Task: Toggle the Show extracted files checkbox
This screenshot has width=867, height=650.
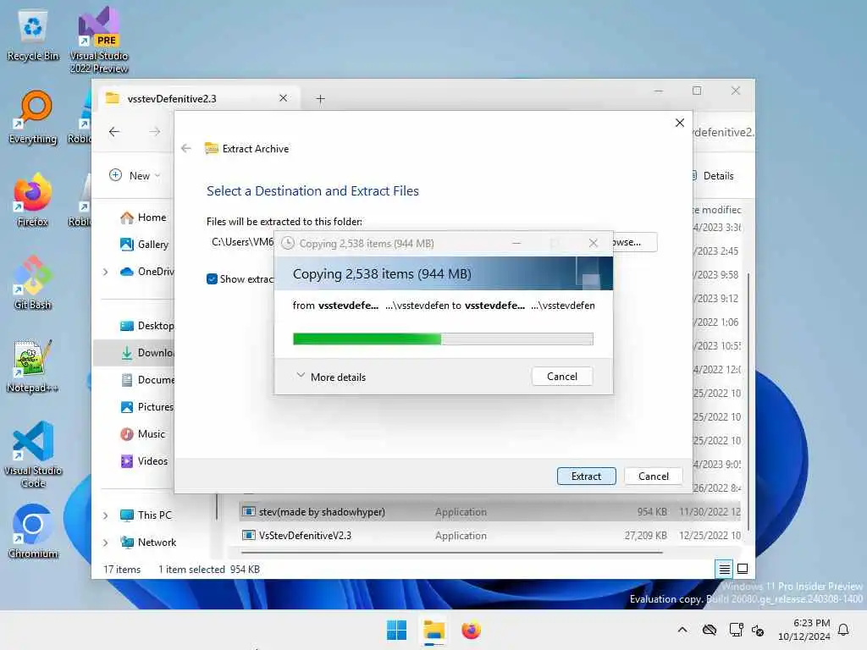Action: [x=212, y=279]
